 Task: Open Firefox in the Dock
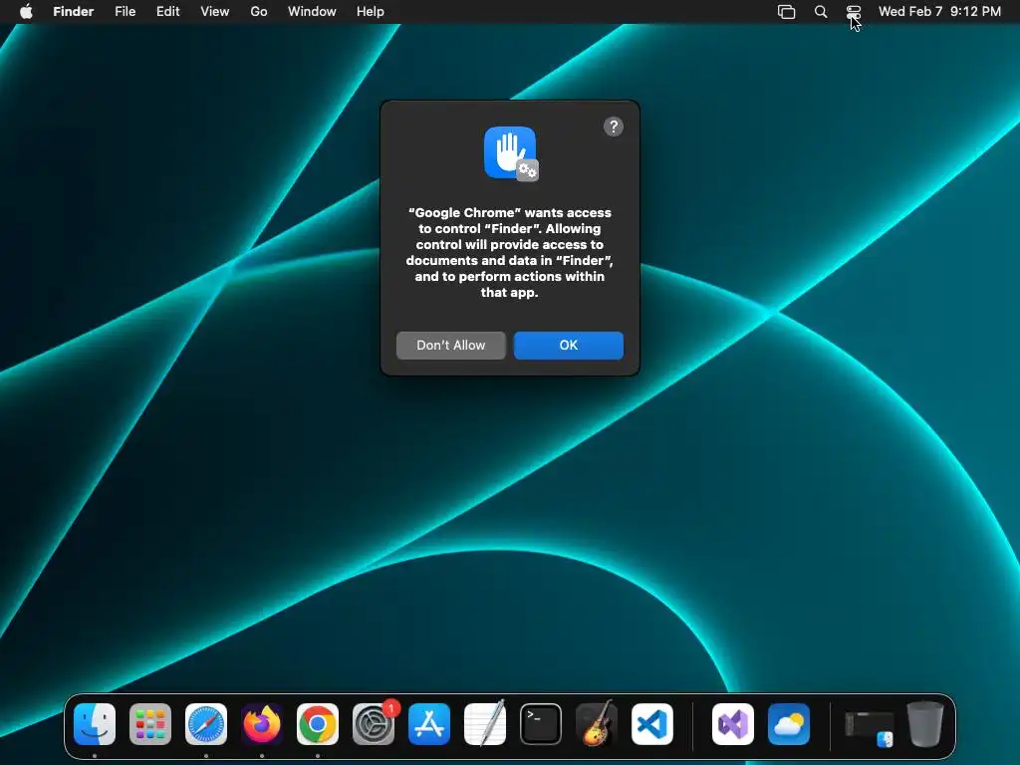pos(262,724)
